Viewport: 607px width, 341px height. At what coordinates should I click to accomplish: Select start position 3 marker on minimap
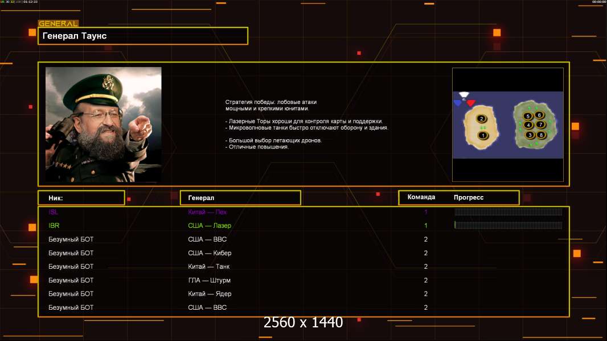(530, 135)
